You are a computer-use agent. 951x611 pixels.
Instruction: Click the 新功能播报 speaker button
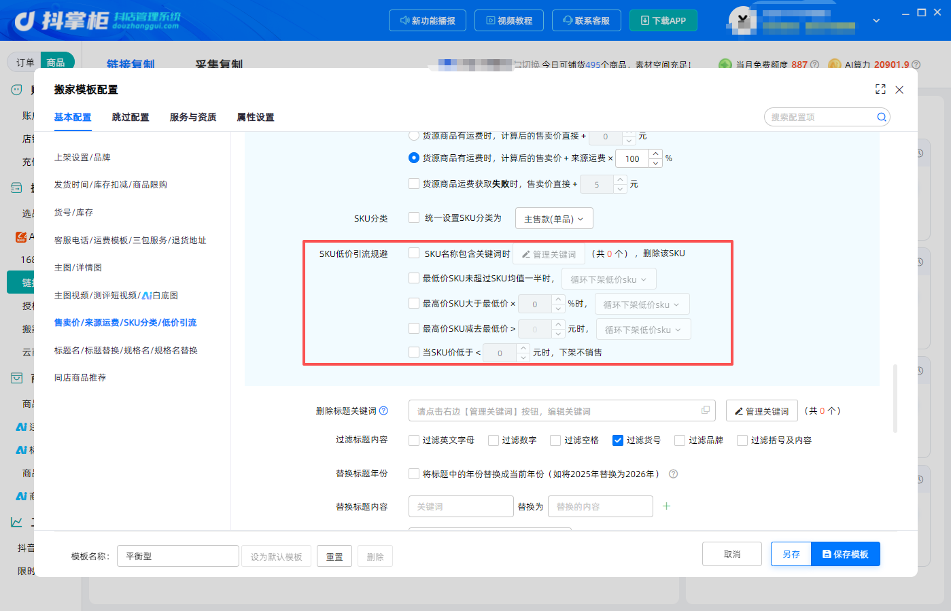428,20
